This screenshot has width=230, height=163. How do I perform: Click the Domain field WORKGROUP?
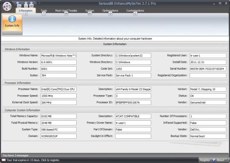click(x=58, y=136)
